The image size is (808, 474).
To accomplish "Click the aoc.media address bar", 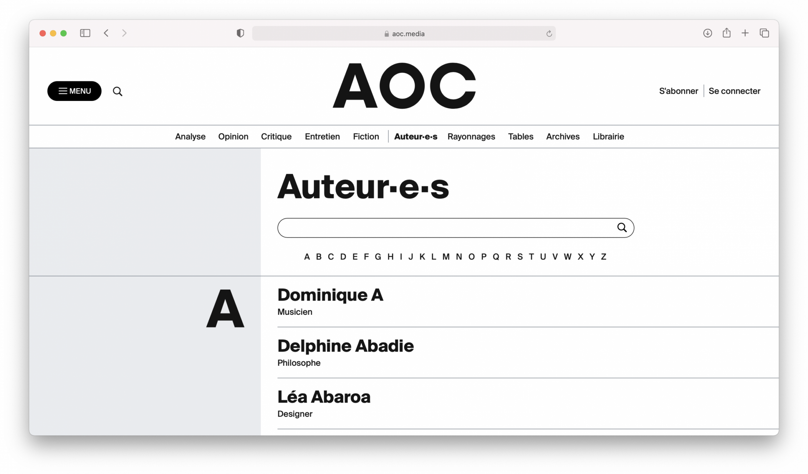I will click(x=404, y=33).
